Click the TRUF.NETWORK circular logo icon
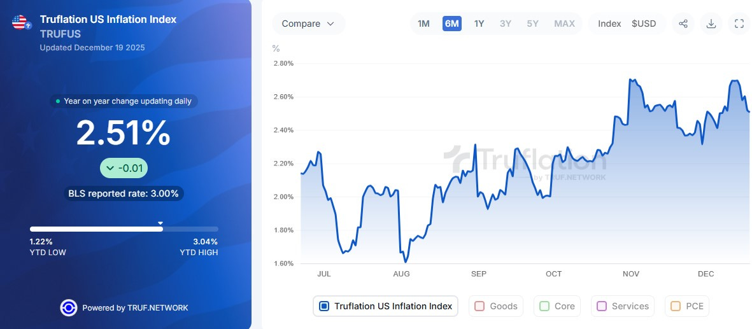752x329 pixels. [x=69, y=307]
